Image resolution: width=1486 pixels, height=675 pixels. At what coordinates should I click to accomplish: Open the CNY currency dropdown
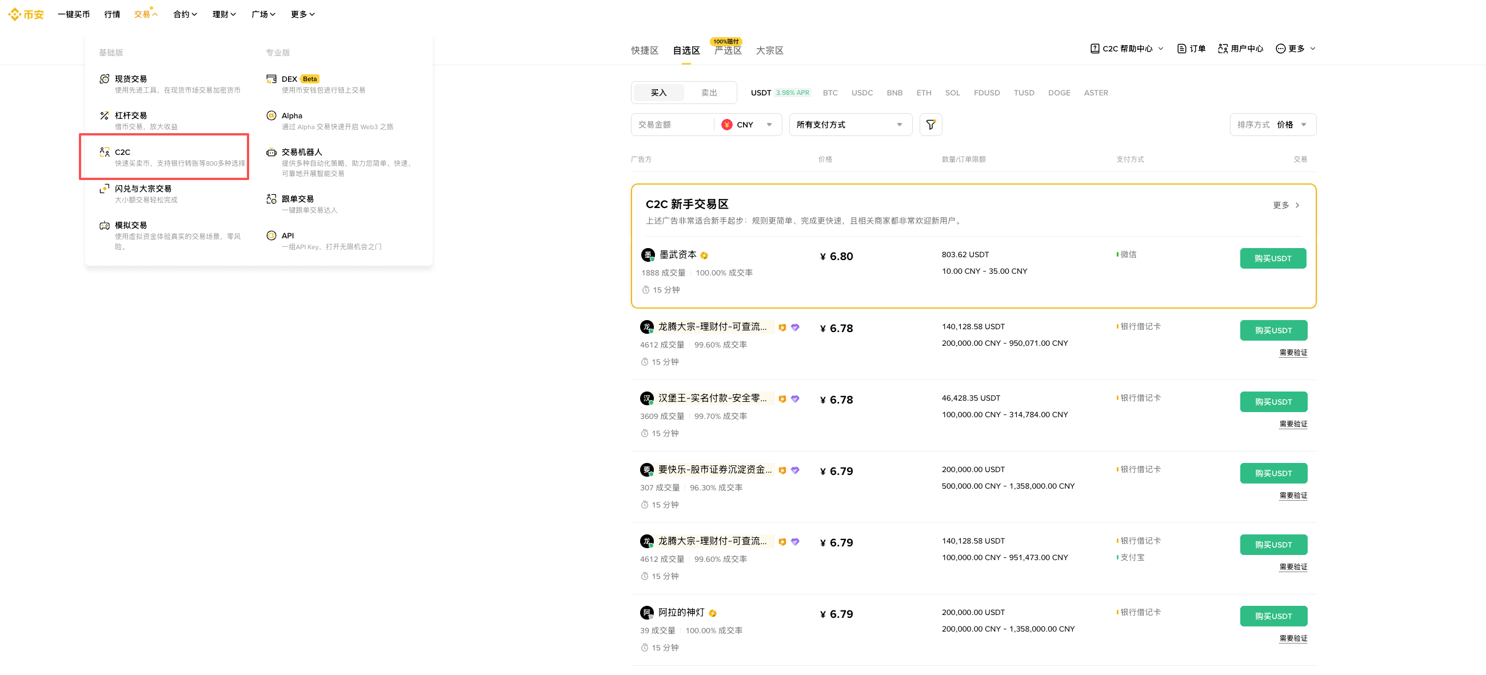click(x=748, y=125)
